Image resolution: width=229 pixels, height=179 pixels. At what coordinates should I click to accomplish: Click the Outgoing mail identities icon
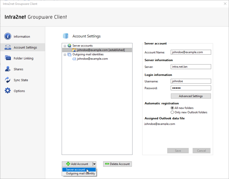point(69,54)
